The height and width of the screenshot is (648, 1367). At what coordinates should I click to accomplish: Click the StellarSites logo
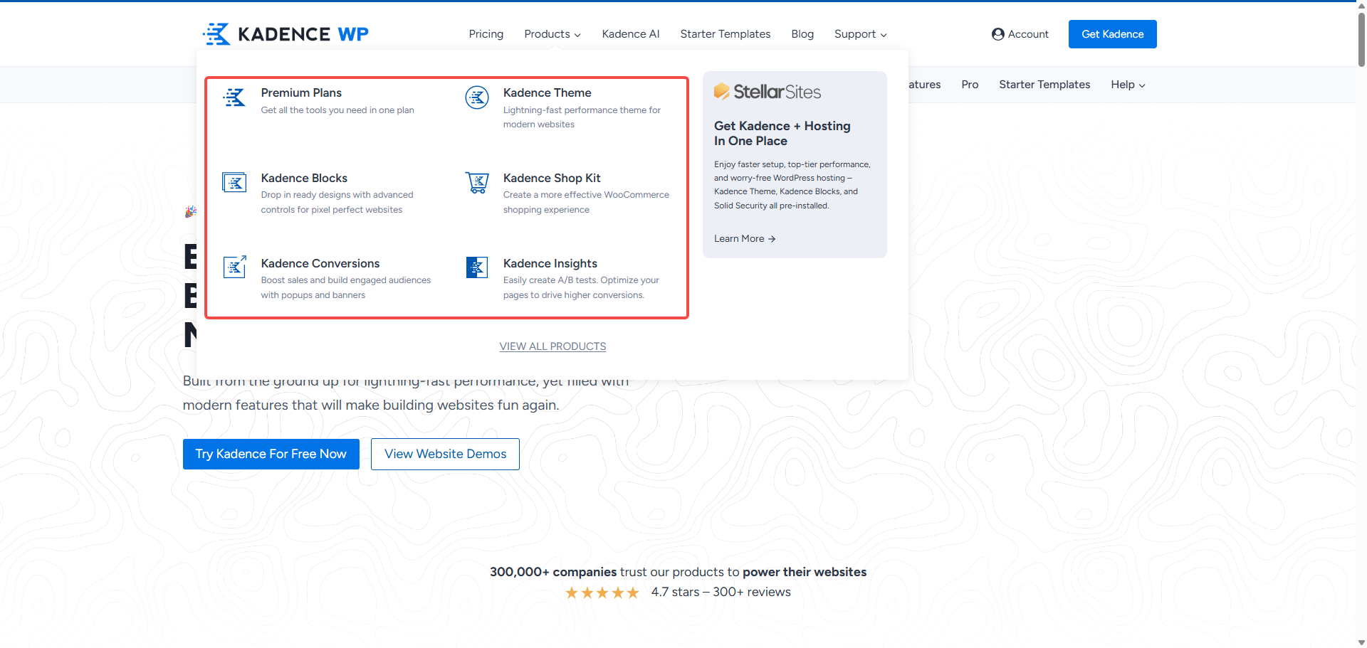click(767, 92)
